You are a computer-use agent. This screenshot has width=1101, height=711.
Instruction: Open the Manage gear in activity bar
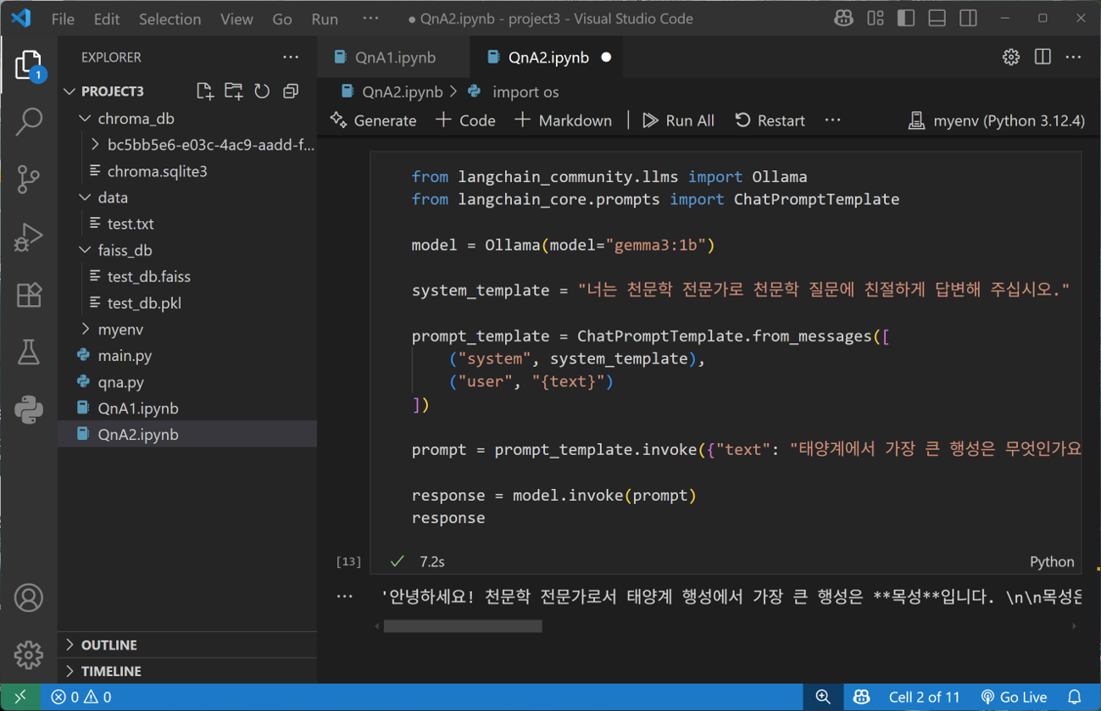[29, 654]
